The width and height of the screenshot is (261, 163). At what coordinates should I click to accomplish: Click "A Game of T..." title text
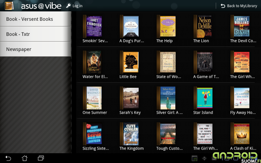tap(206, 77)
